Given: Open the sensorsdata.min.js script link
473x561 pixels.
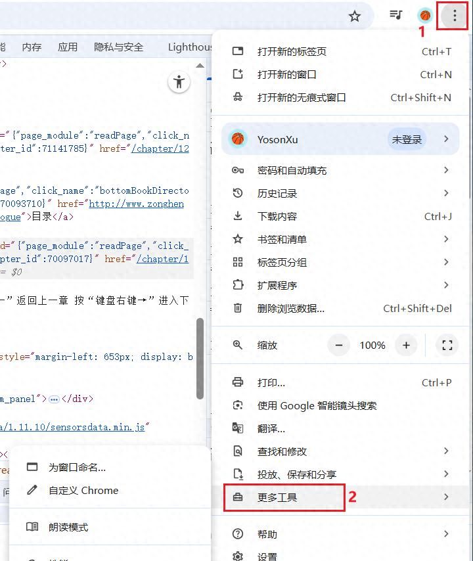Looking at the screenshot, I should point(72,427).
